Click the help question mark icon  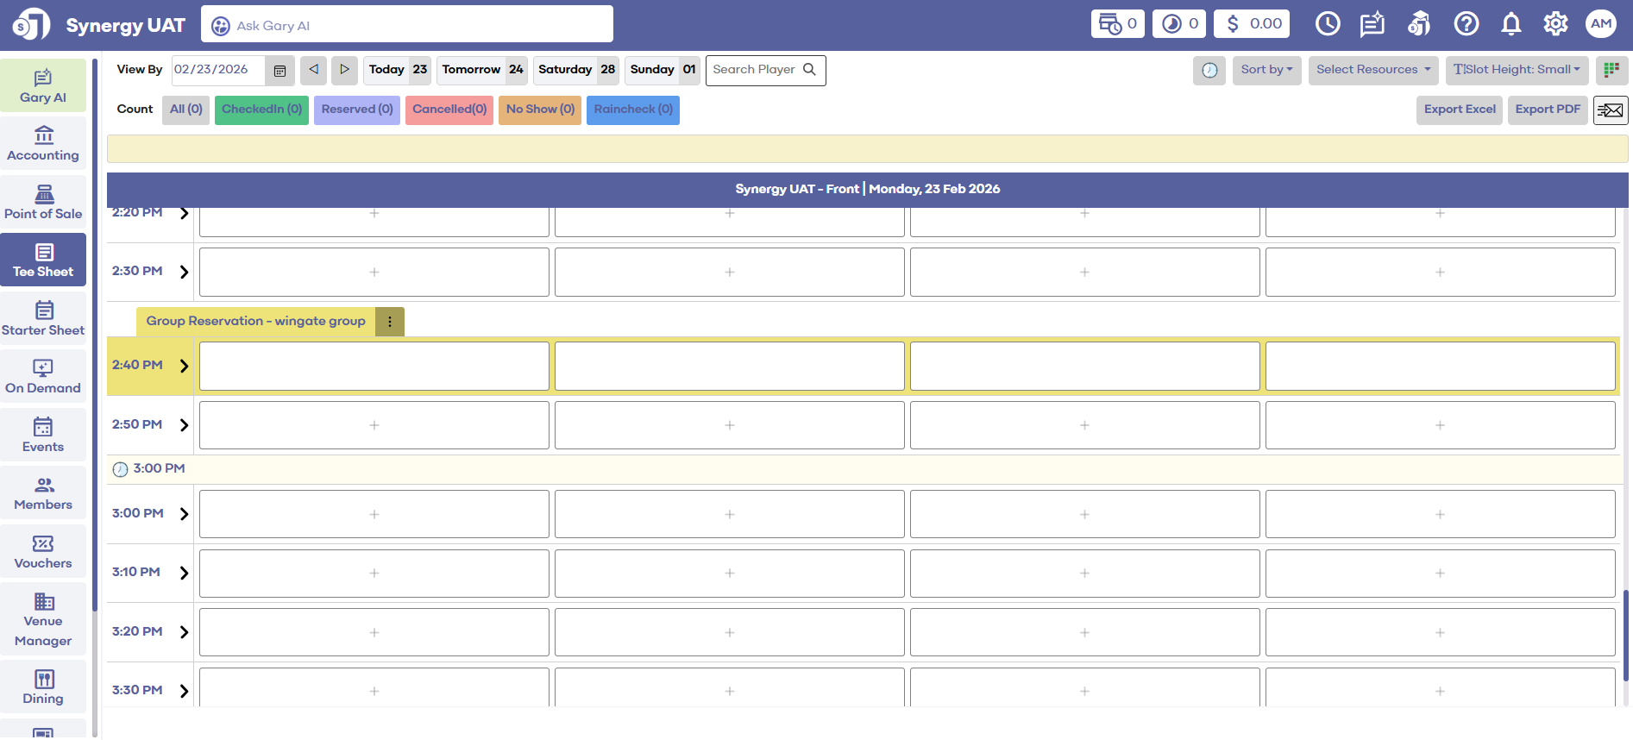click(x=1466, y=24)
